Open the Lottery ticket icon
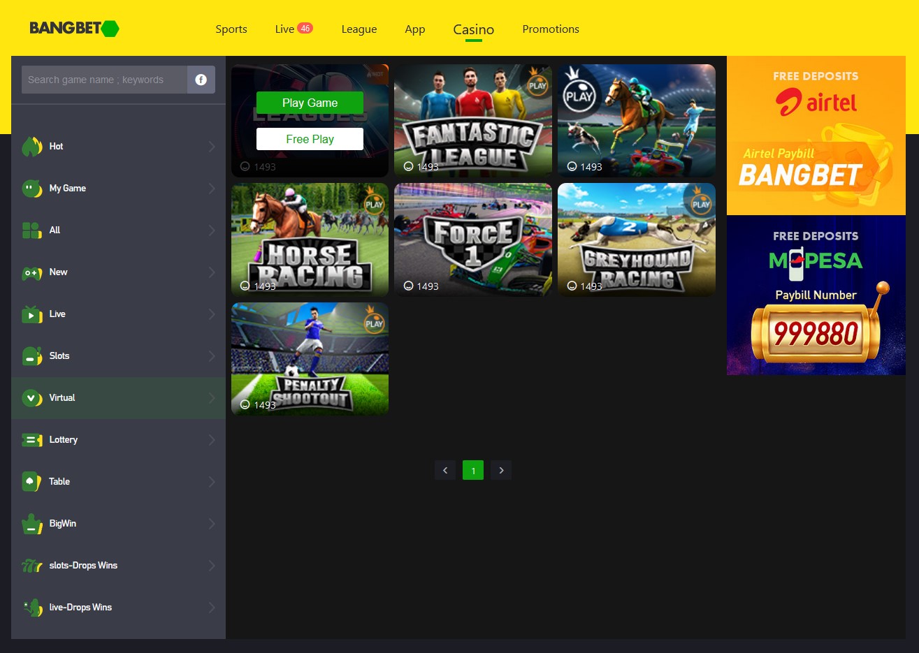The image size is (919, 653). click(x=32, y=440)
